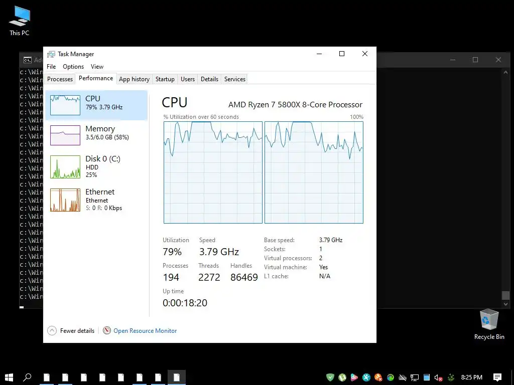
Task: Select the Memory graph thumbnail in sidebar
Action: click(x=65, y=135)
